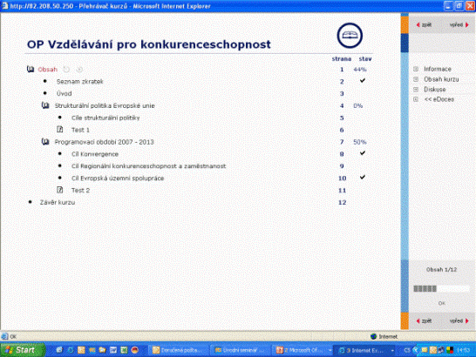Click the system tray clock
Image resolution: width=476 pixels, height=357 pixels.
point(464,350)
